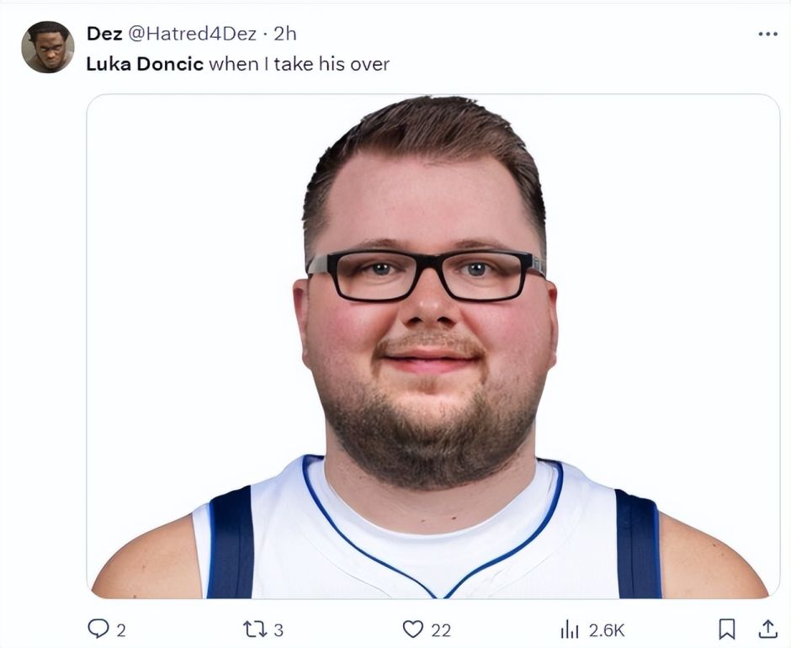The height and width of the screenshot is (648, 791).
Task: Open the reply speech bubble icon
Action: [98, 629]
